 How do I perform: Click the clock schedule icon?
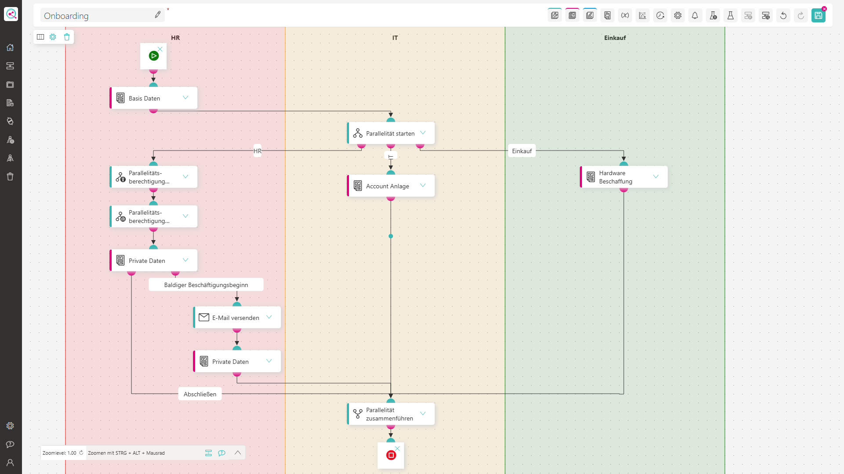point(660,16)
